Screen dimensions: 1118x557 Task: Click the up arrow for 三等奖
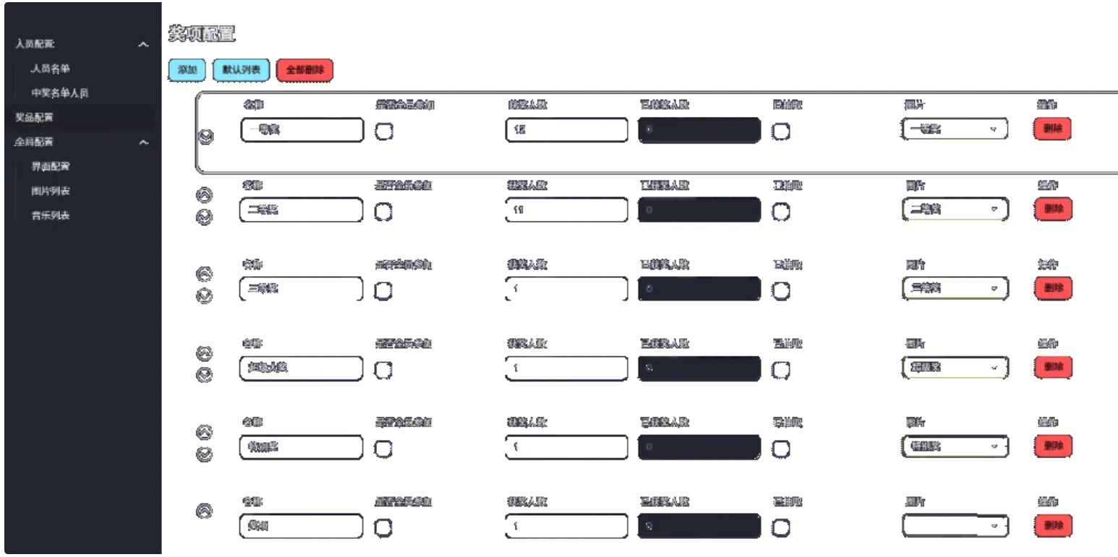pyautogui.click(x=205, y=275)
